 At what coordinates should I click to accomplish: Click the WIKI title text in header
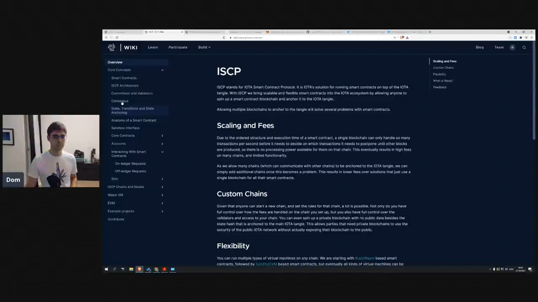point(131,48)
